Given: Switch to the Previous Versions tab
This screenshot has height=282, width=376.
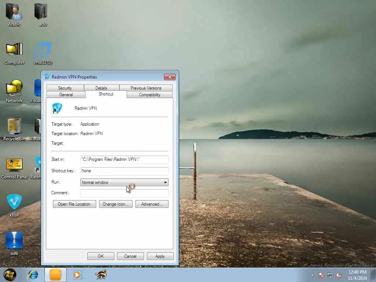Looking at the screenshot, I should click(146, 88).
